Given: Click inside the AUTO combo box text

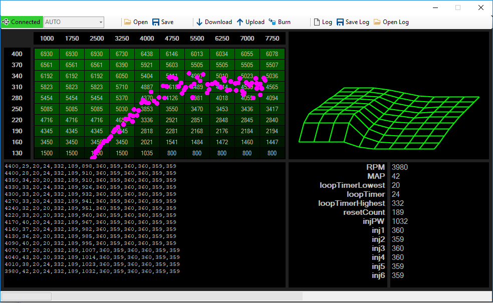Looking at the screenshot, I should coord(71,23).
